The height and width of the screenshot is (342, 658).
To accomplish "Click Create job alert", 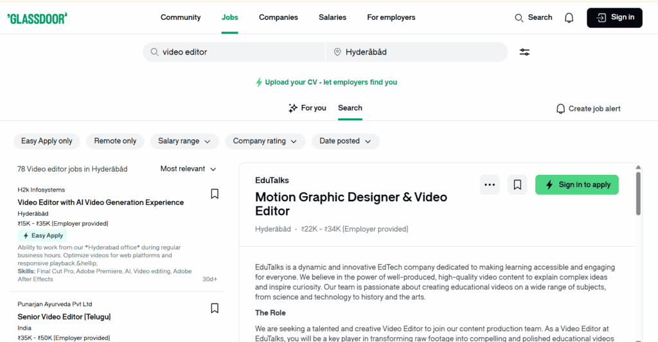I will (589, 109).
